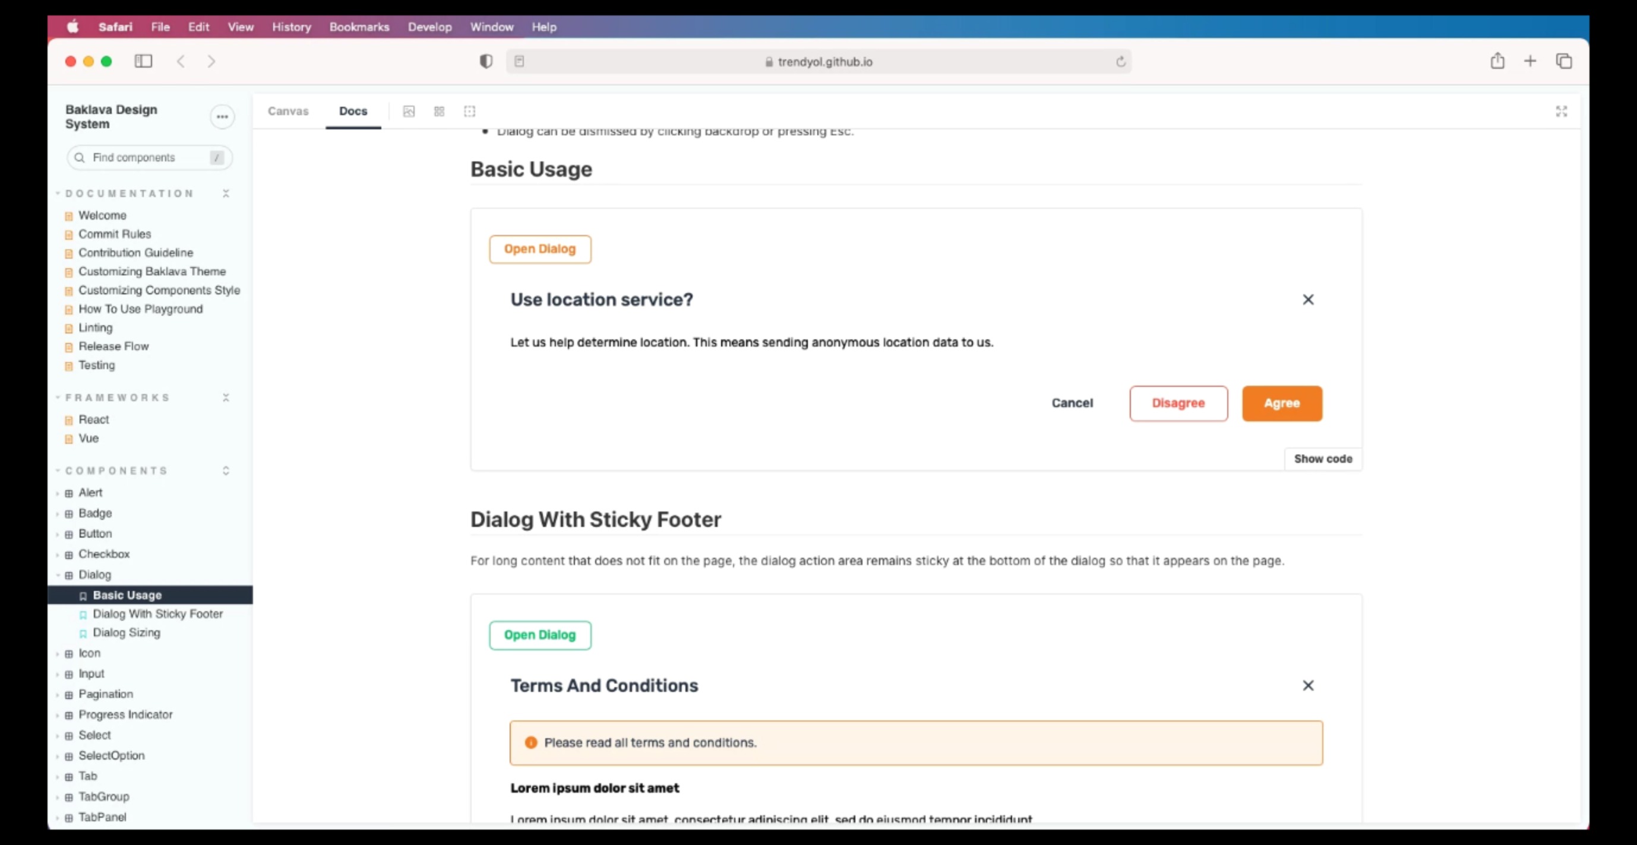Toggle the Safari sidebar icon

[x=144, y=61]
